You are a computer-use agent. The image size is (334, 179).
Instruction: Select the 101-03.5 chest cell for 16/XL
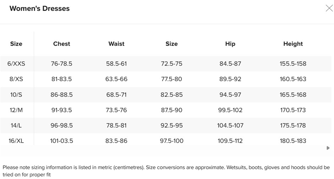click(x=61, y=141)
